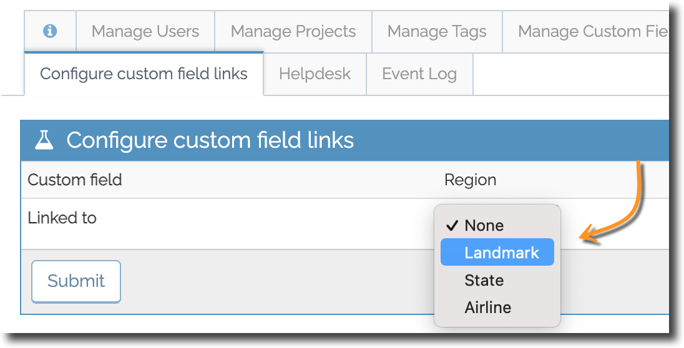Switch to the Helpdesk tab
Viewport: 684px width, 348px height.
315,74
